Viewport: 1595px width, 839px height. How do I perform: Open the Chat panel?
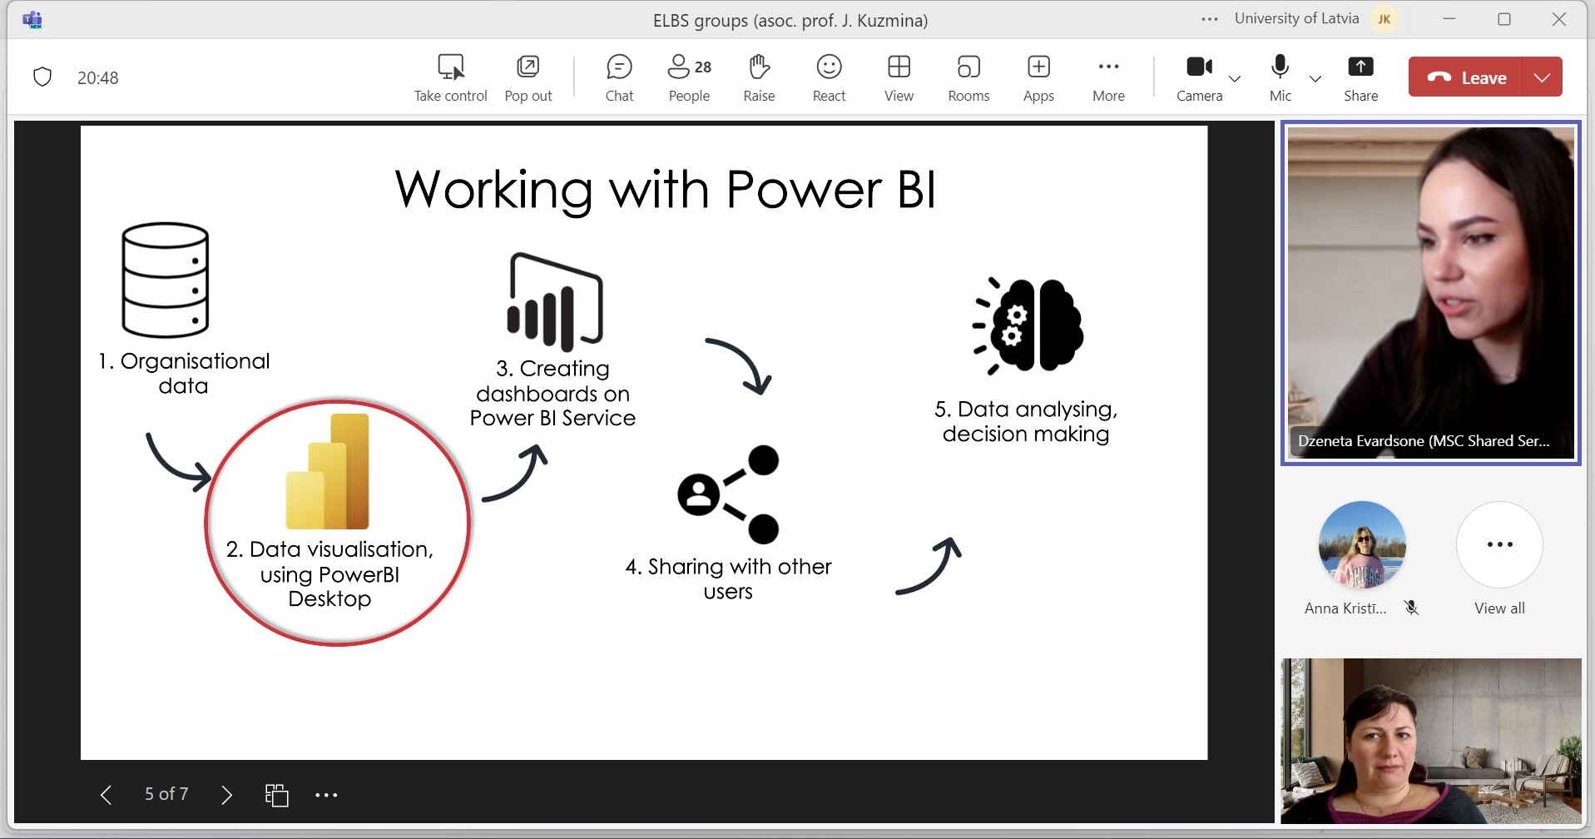tap(620, 78)
